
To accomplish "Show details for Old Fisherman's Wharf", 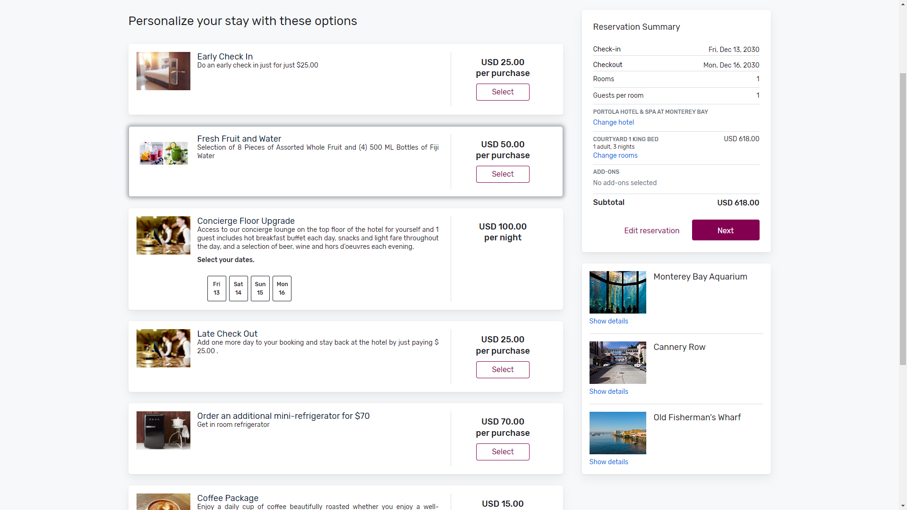I will pyautogui.click(x=609, y=462).
